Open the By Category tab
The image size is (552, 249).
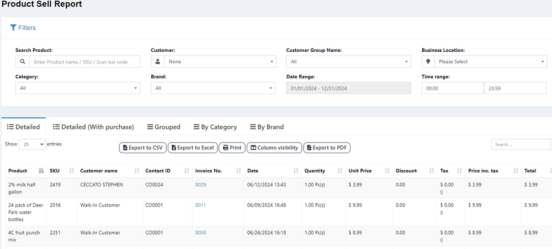tap(215, 127)
